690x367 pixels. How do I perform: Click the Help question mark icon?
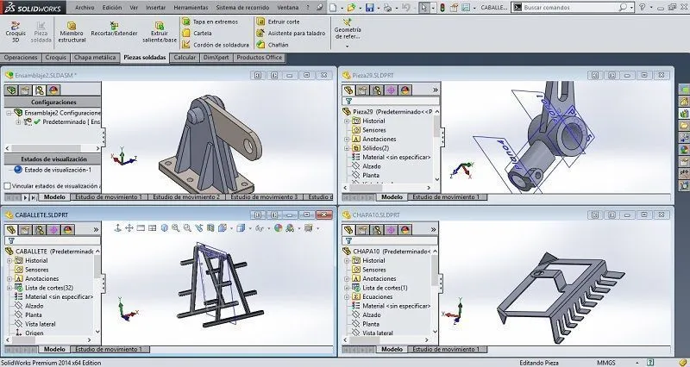tap(642, 8)
